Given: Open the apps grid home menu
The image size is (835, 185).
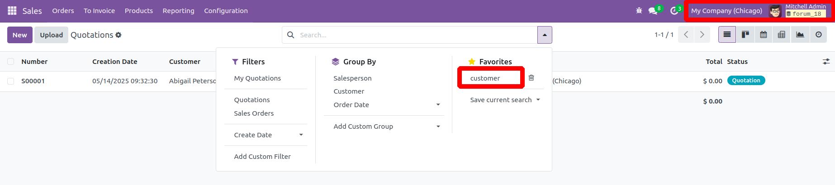Looking at the screenshot, I should click(x=12, y=10).
